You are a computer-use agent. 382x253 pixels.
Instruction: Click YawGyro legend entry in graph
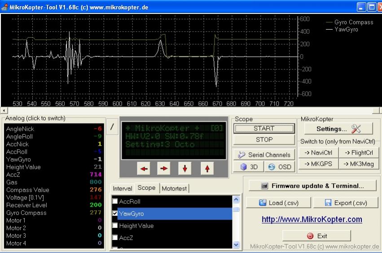pos(342,30)
